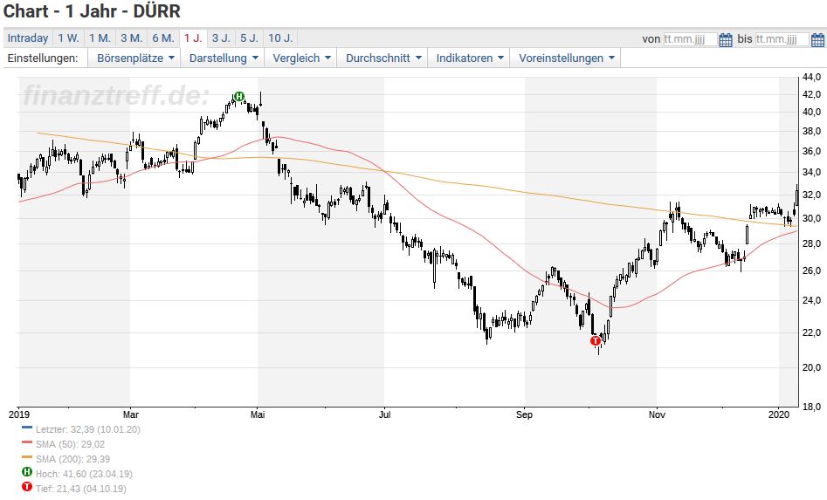
Task: Expand the Durchschnitt dropdown
Action: 382,58
